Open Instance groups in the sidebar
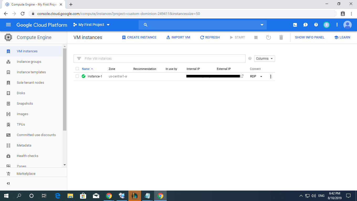Viewport: 357px width, 201px height. [31, 62]
